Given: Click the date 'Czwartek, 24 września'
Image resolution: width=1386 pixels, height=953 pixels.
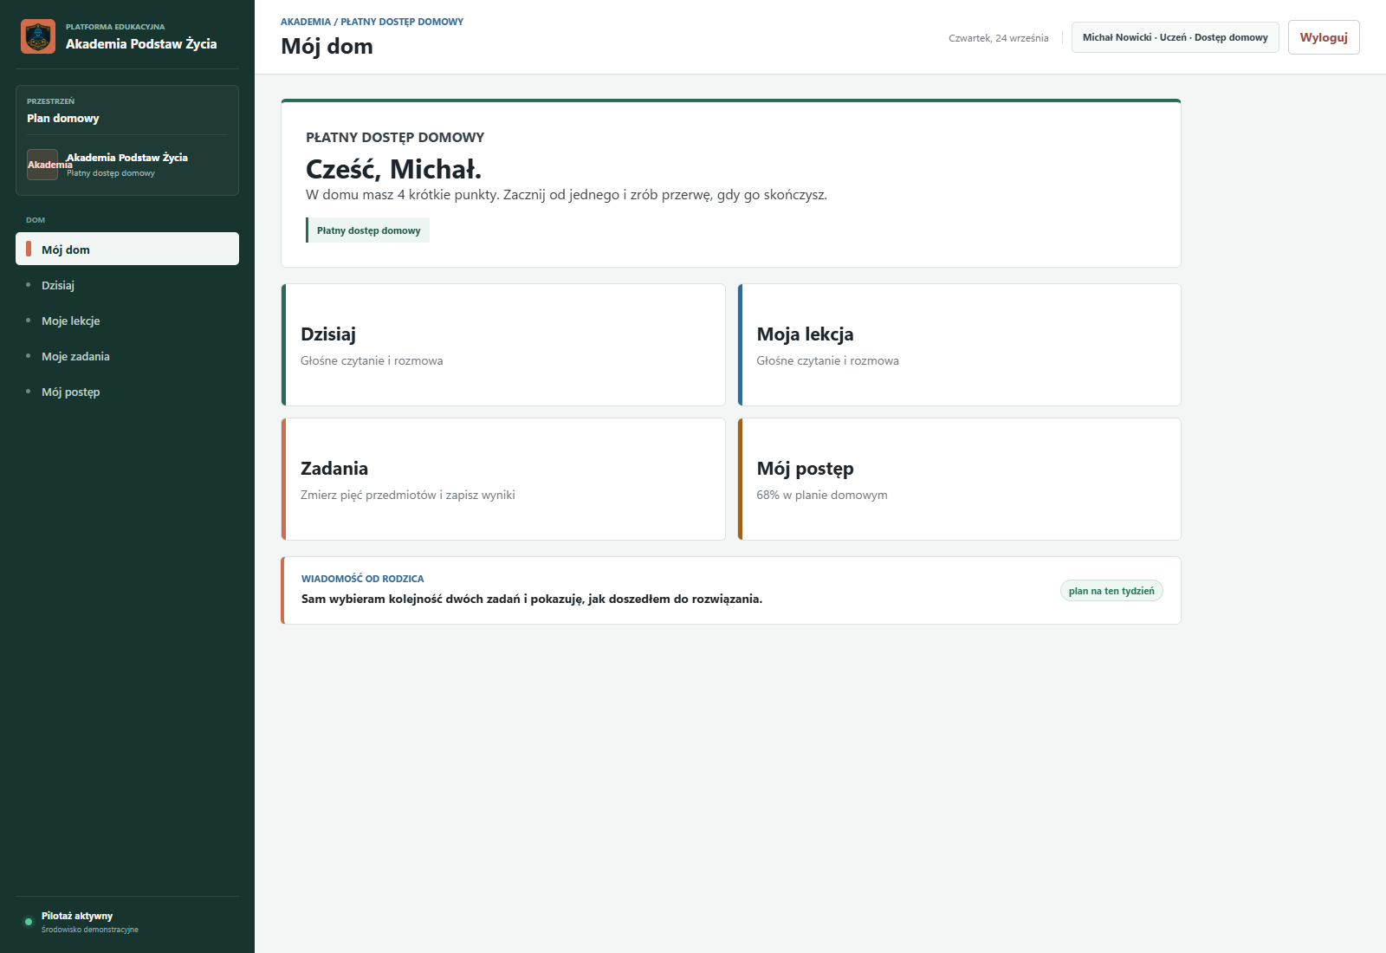Looking at the screenshot, I should (999, 38).
